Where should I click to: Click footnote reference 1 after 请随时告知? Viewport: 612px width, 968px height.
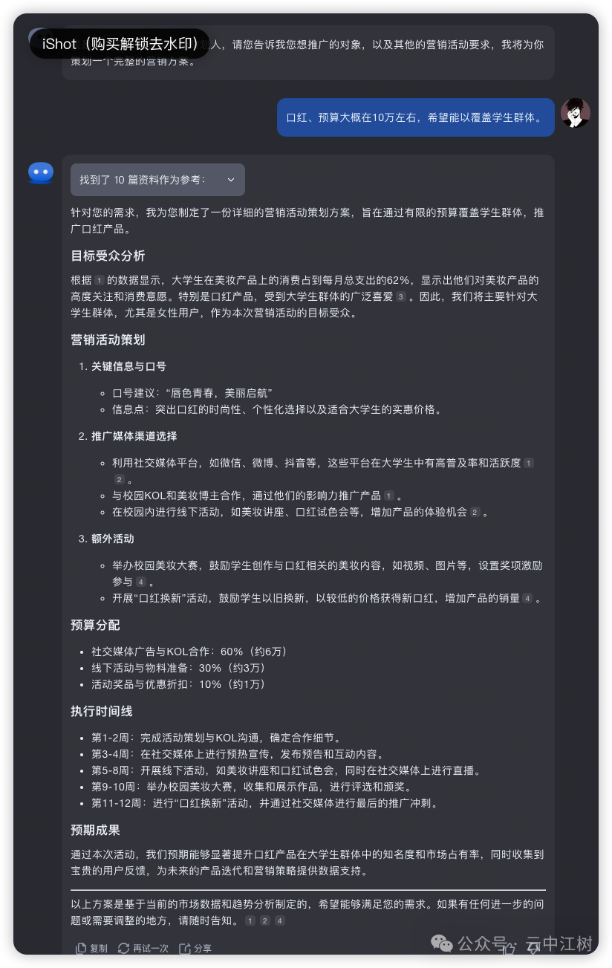[x=250, y=920]
